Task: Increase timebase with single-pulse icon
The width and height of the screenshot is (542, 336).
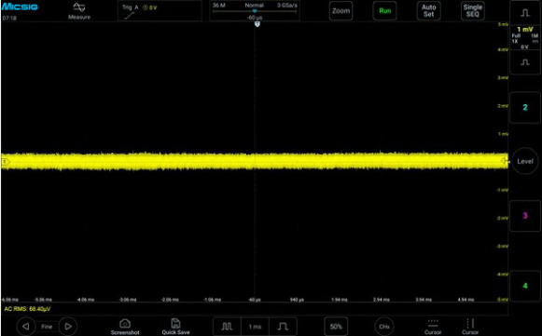Action: click(283, 327)
